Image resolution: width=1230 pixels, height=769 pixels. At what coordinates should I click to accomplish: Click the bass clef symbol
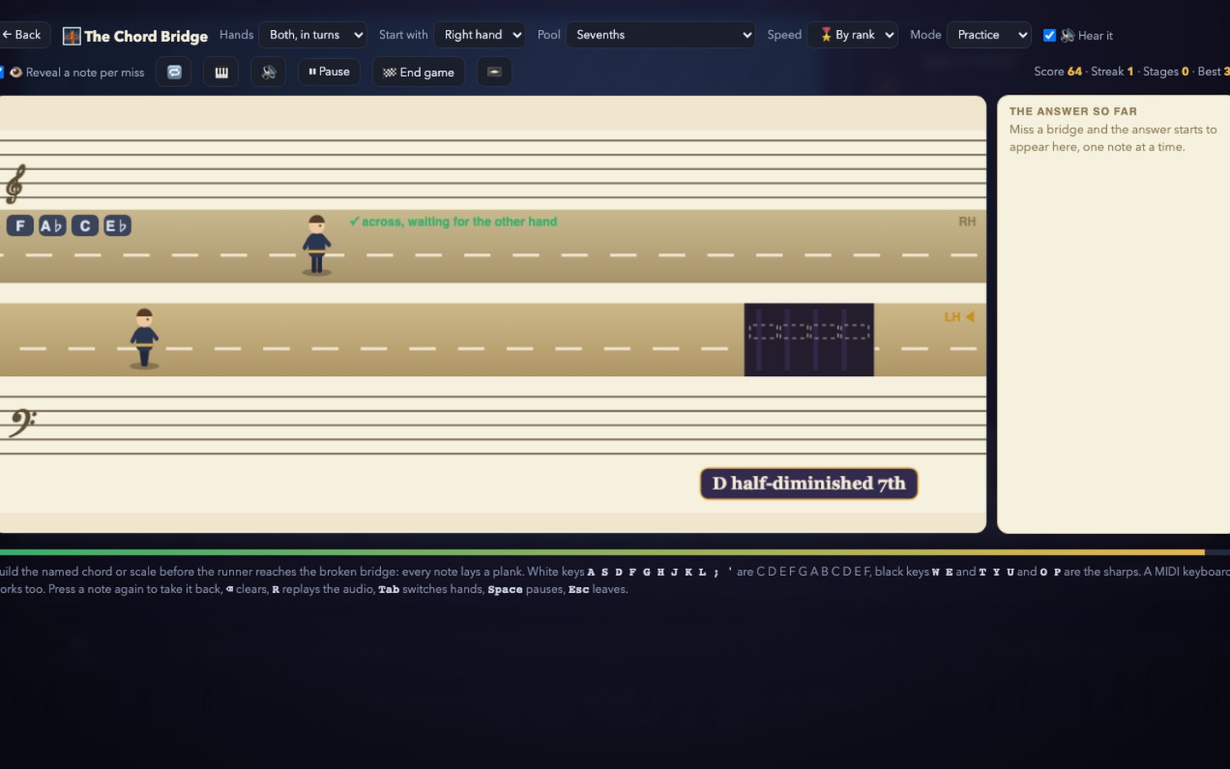click(x=22, y=422)
